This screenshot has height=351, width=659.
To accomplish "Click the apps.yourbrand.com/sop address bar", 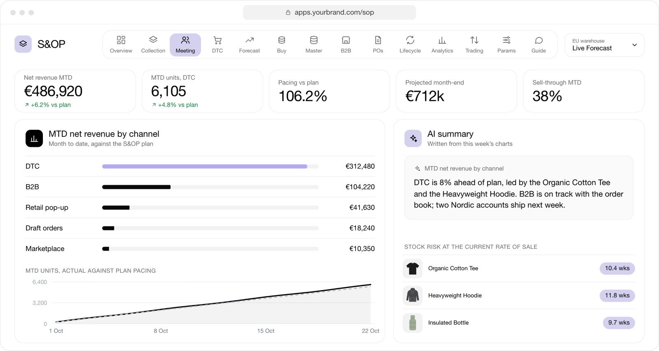I will point(329,12).
